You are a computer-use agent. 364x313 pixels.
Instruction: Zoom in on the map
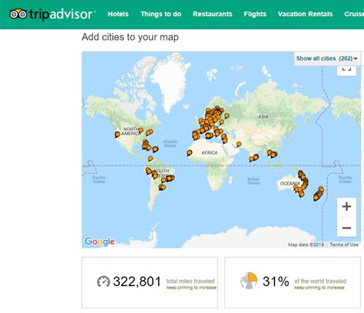tap(346, 206)
